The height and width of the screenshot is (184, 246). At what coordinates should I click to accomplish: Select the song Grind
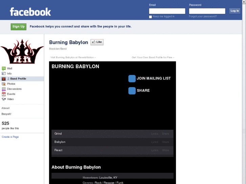tap(58, 134)
